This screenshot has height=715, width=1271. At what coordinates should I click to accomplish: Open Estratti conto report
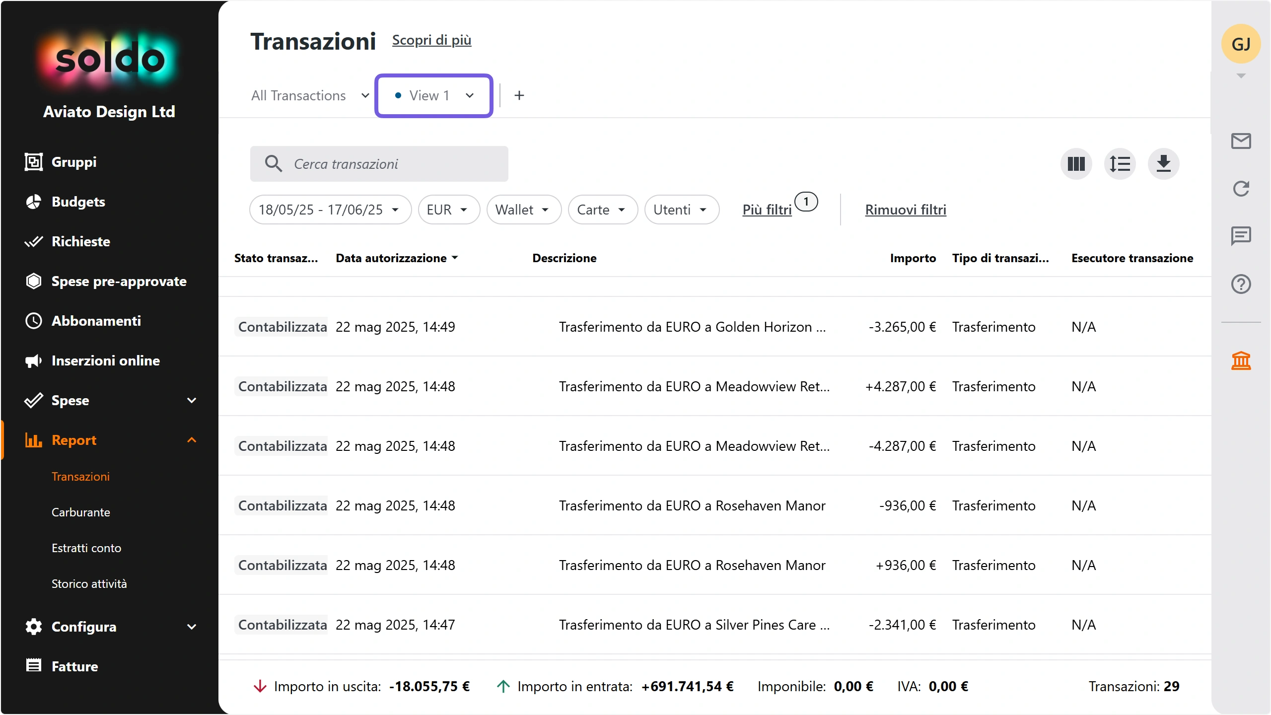(86, 548)
